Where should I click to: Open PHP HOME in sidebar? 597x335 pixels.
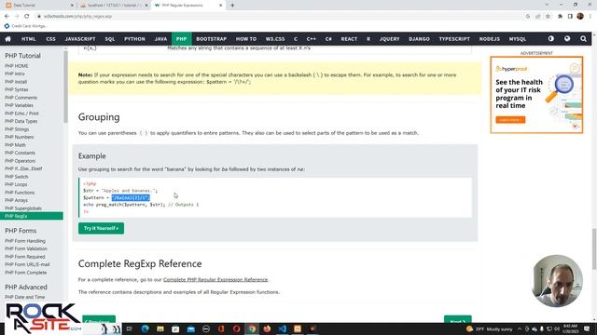(17, 66)
